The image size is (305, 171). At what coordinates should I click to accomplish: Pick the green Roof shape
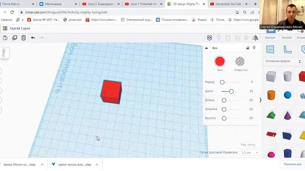271,115
